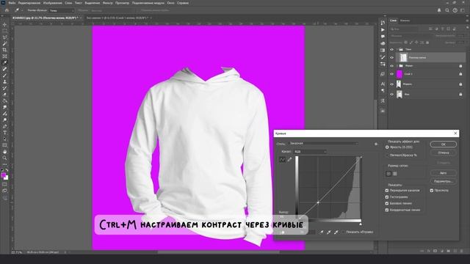The height and width of the screenshot is (264, 470).
Task: Toggle the Просмотр preview checkbox
Action: coord(432,191)
